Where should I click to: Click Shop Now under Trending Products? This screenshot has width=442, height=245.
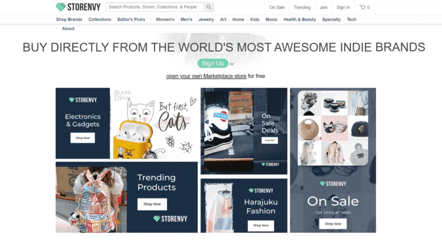152,204
